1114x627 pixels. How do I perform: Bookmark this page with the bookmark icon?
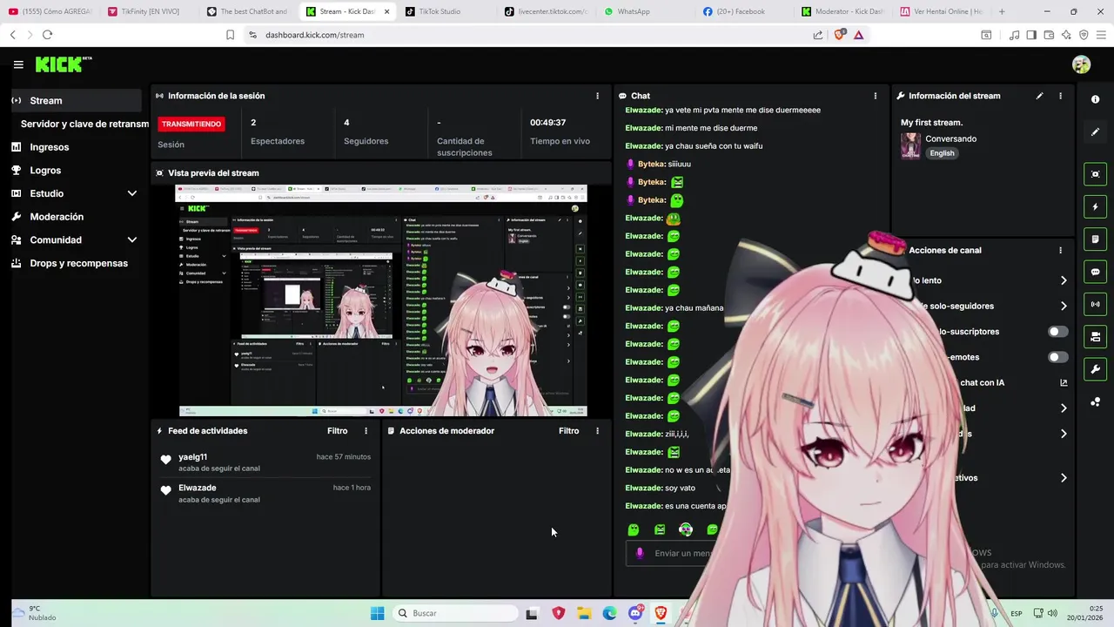(x=230, y=35)
